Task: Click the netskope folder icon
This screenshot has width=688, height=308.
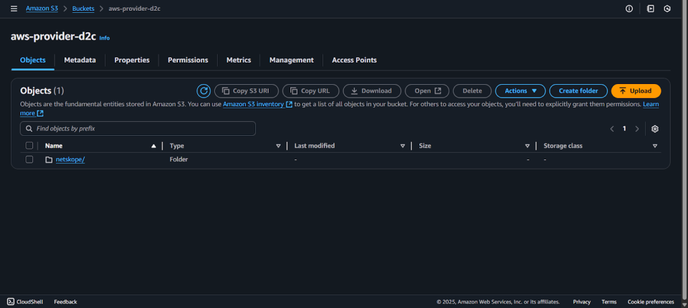Action: [x=49, y=159]
